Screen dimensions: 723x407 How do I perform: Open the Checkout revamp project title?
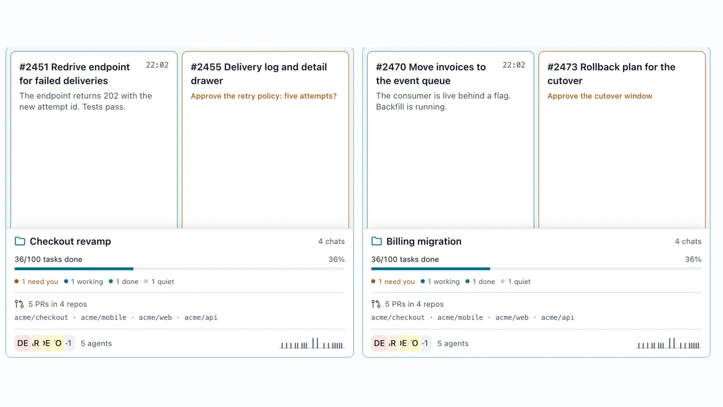[70, 241]
